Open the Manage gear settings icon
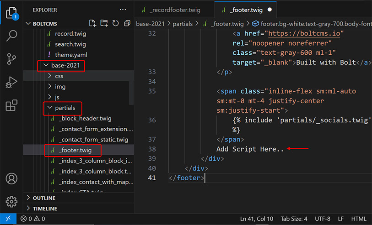The image size is (372, 225). tap(11, 202)
